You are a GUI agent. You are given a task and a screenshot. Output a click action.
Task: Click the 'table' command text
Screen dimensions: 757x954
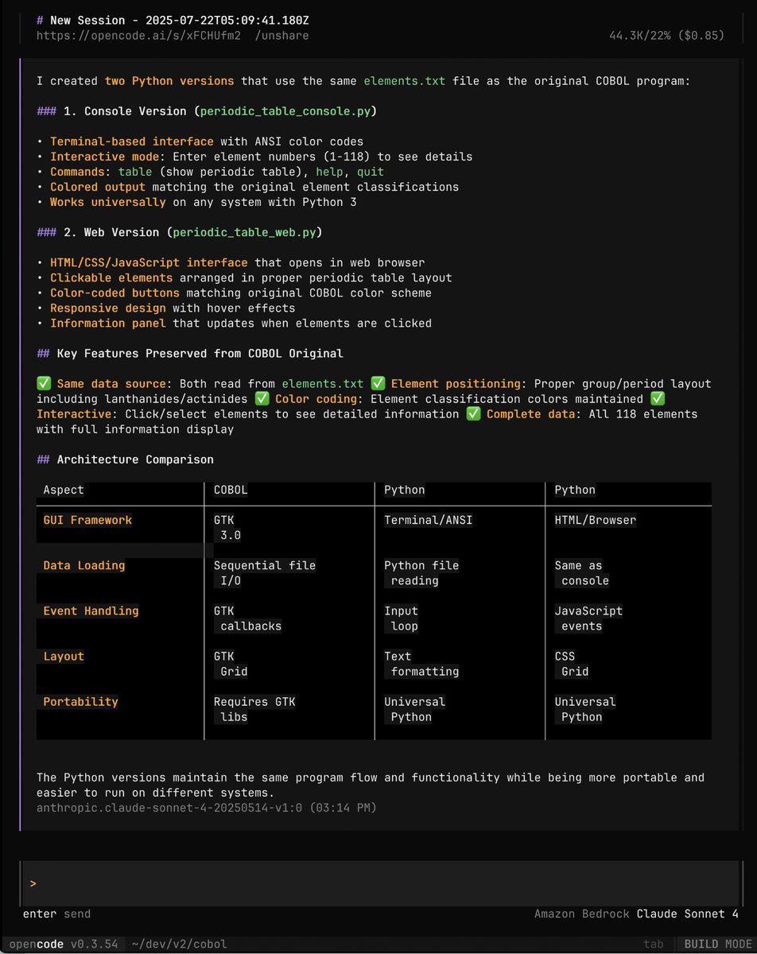(x=135, y=172)
